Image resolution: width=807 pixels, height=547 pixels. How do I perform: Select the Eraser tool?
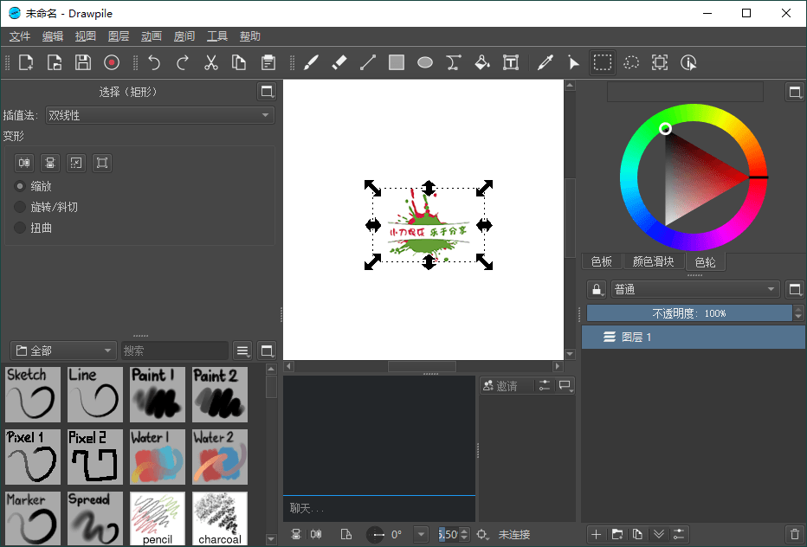(339, 62)
